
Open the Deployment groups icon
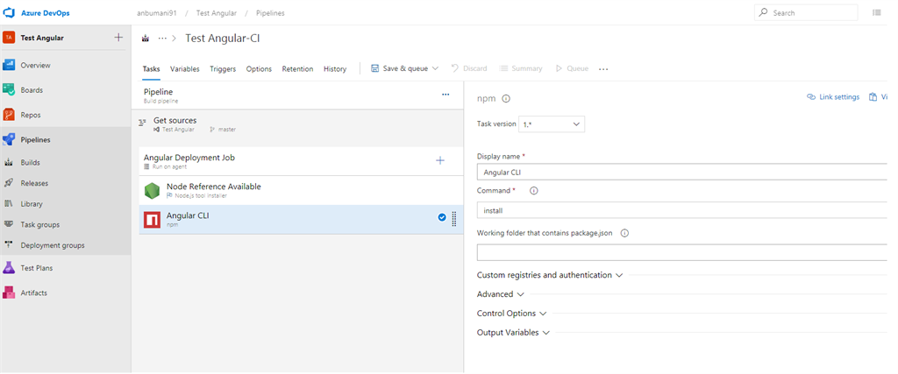(x=9, y=244)
